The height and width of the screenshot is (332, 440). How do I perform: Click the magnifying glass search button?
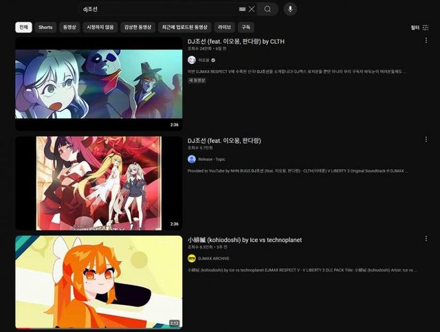(x=267, y=9)
